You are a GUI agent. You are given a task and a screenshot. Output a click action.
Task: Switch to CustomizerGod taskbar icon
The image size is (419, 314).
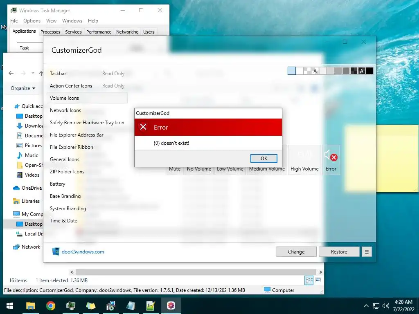click(171, 306)
